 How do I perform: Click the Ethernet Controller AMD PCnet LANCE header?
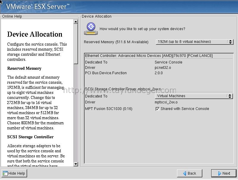click(x=149, y=56)
